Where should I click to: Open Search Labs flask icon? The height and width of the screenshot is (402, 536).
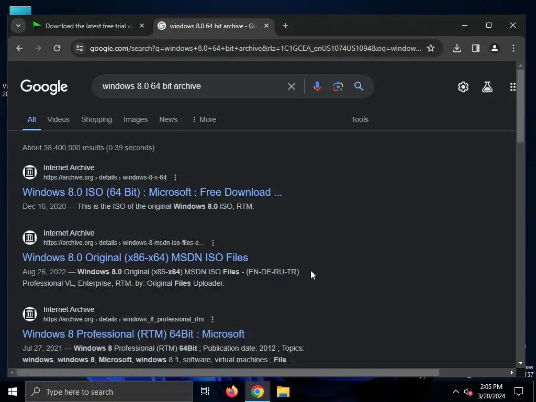[487, 87]
